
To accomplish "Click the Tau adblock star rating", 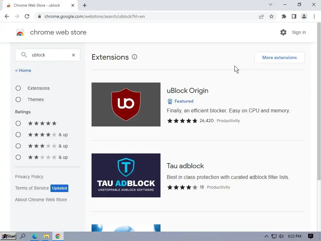I will [x=182, y=187].
